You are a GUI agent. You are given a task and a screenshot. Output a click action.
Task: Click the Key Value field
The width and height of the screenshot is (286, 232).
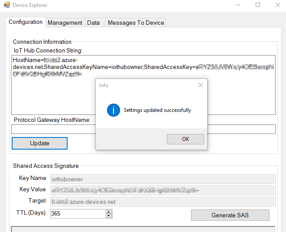pyautogui.click(x=162, y=190)
